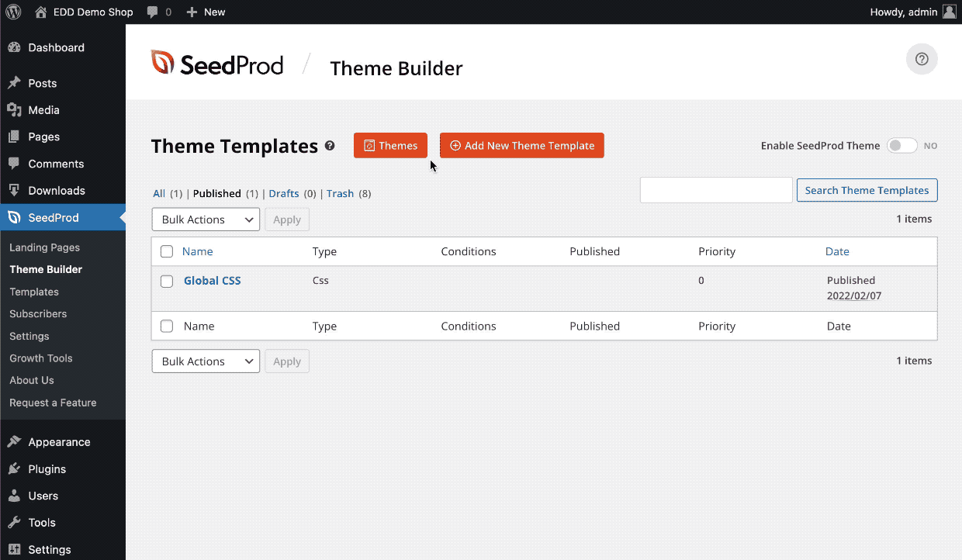Click the Appearance paintbrush icon
962x560 pixels.
pos(16,441)
